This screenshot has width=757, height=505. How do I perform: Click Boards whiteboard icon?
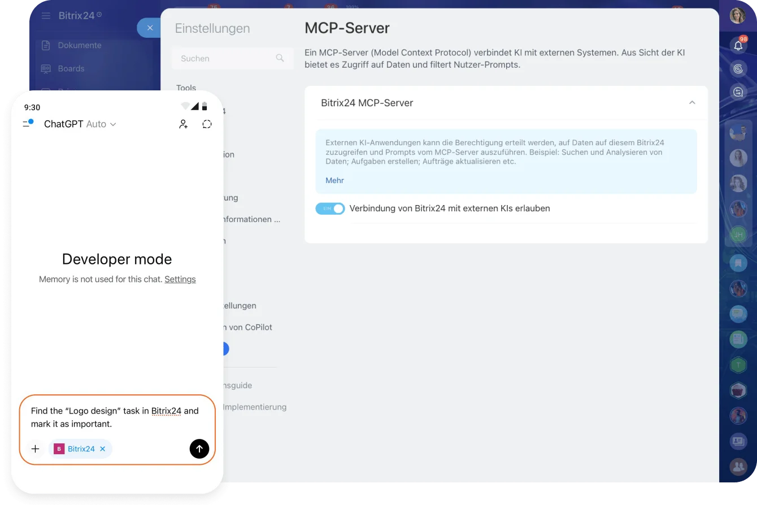click(x=46, y=68)
